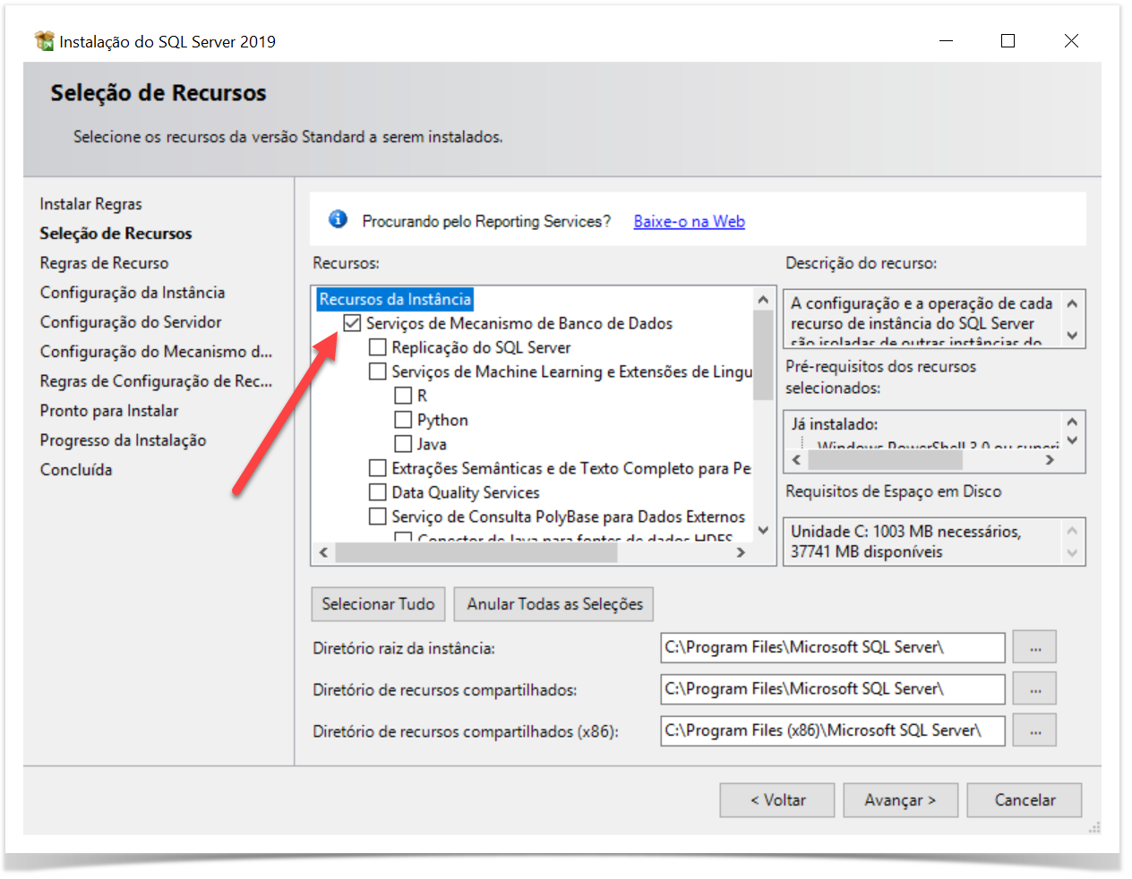Enable Data Quality Services checkbox
Image resolution: width=1132 pixels, height=879 pixels.
click(x=378, y=492)
